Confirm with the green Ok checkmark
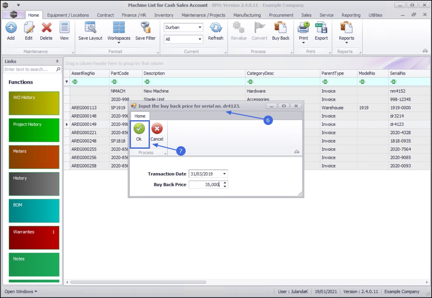Image resolution: width=432 pixels, height=298 pixels. tap(139, 128)
